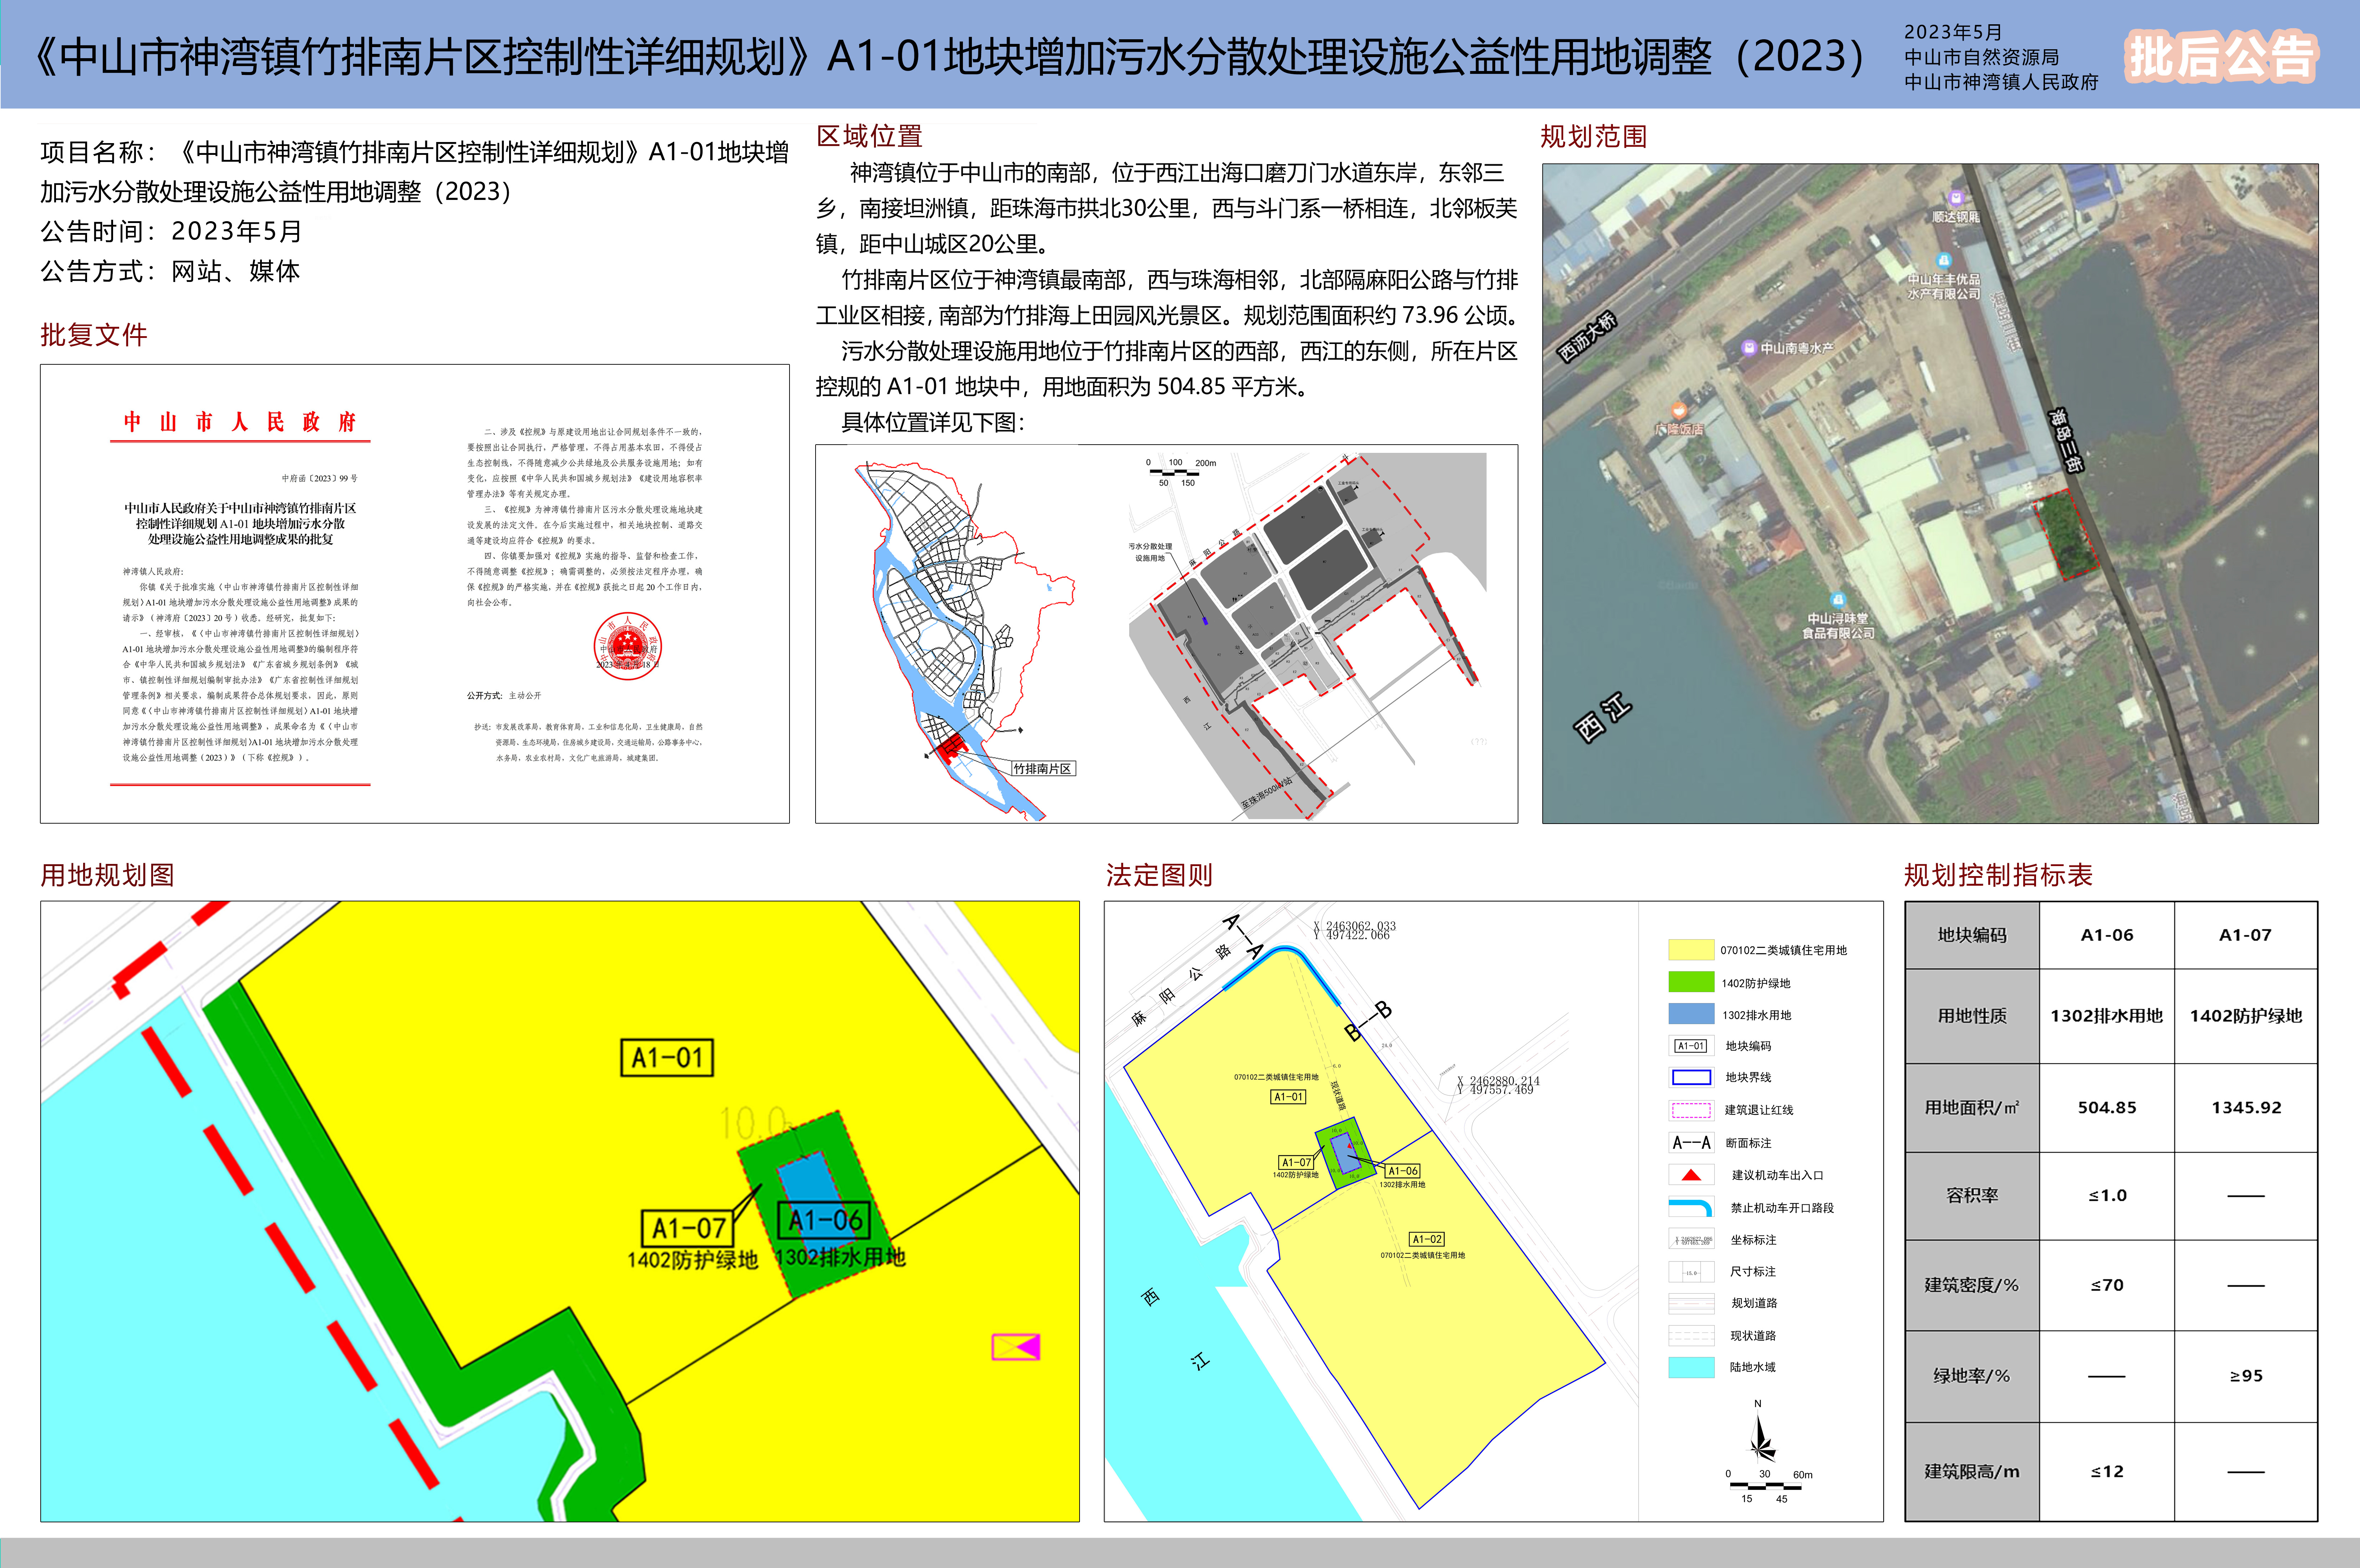The width and height of the screenshot is (2360, 1568).
Task: Click the A1-06 column header in the table
Action: pyautogui.click(x=2107, y=935)
